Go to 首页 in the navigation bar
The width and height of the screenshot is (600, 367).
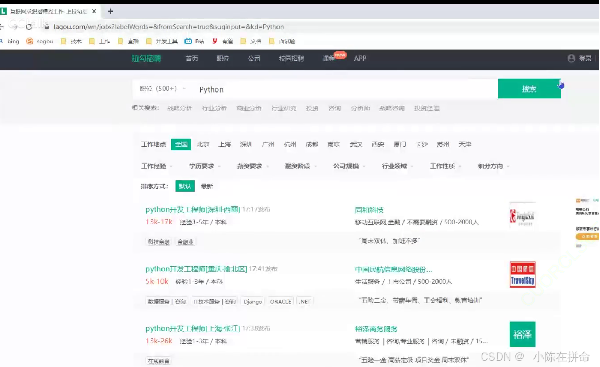tap(192, 59)
